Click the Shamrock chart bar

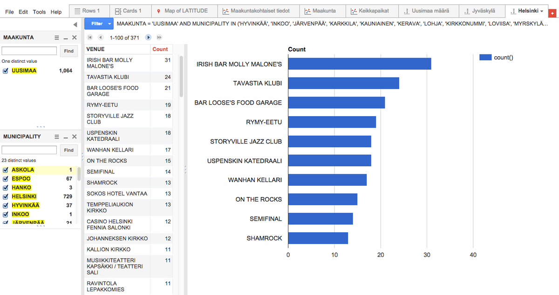318,238
